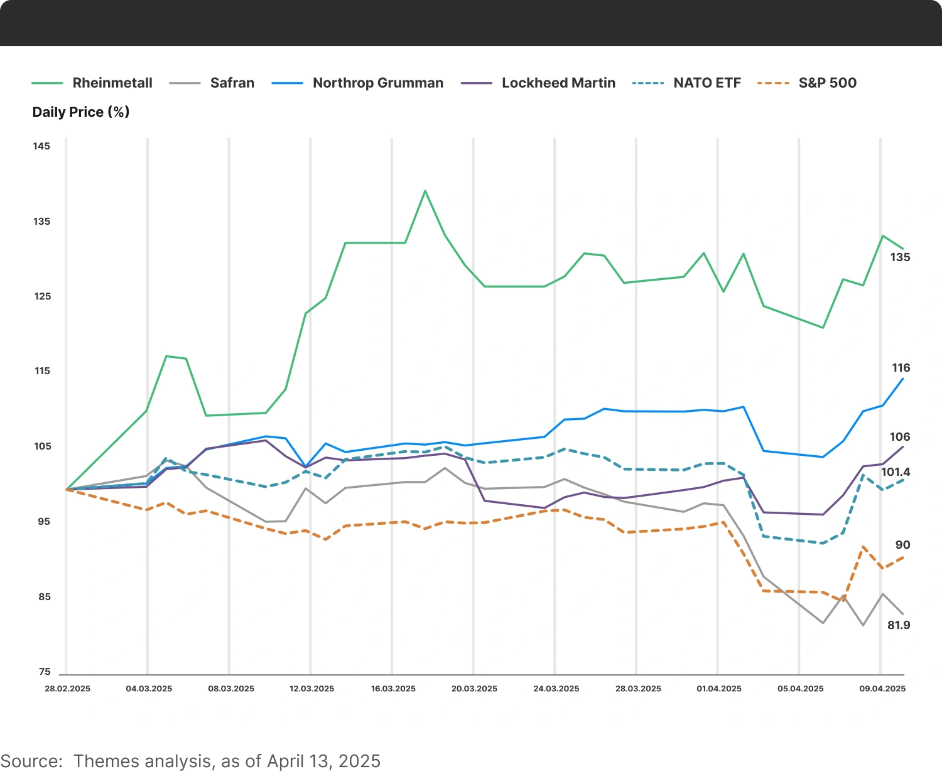Click the 04.03.2025 date label
Viewport: 942px width, 771px height.
[x=149, y=689]
